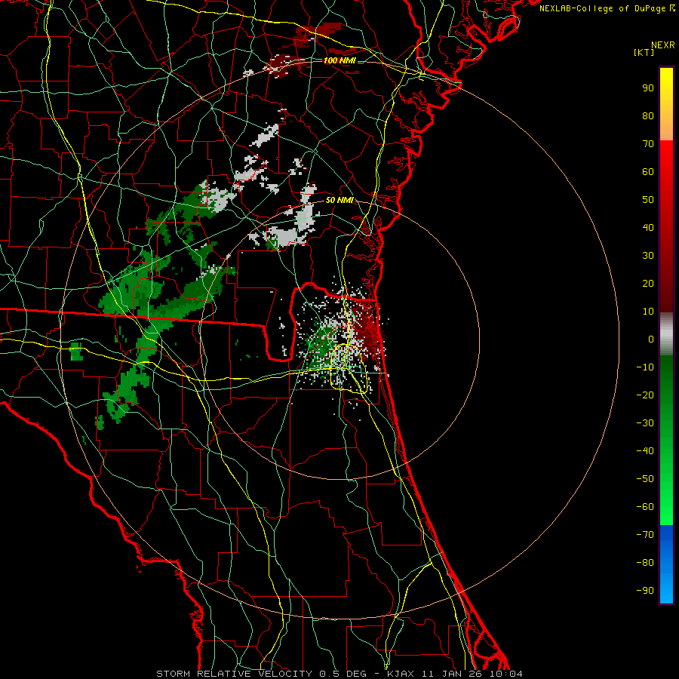Click the -20 value on the velocity scale

(x=645, y=395)
